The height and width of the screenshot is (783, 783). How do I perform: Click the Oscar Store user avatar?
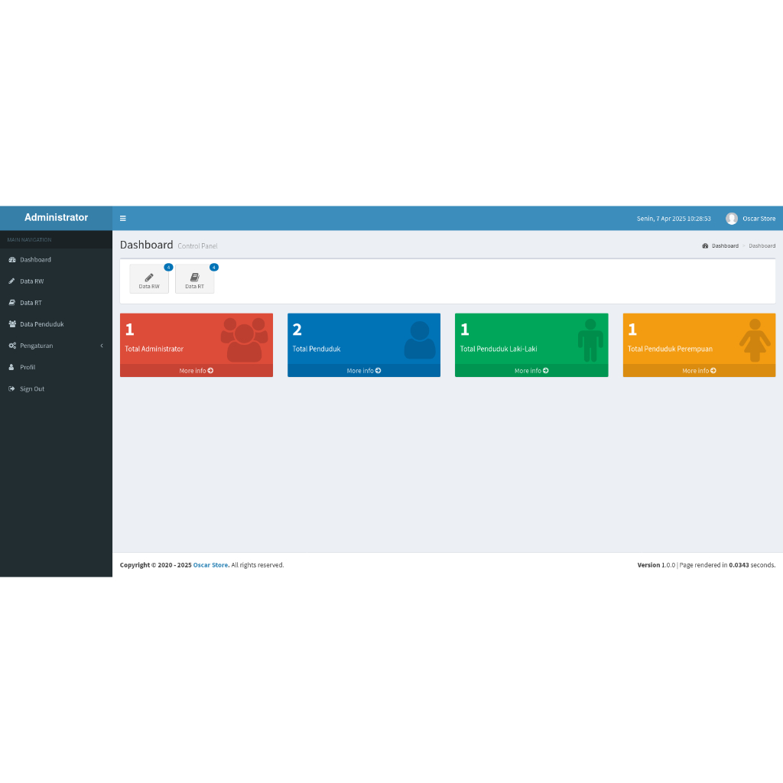point(732,218)
